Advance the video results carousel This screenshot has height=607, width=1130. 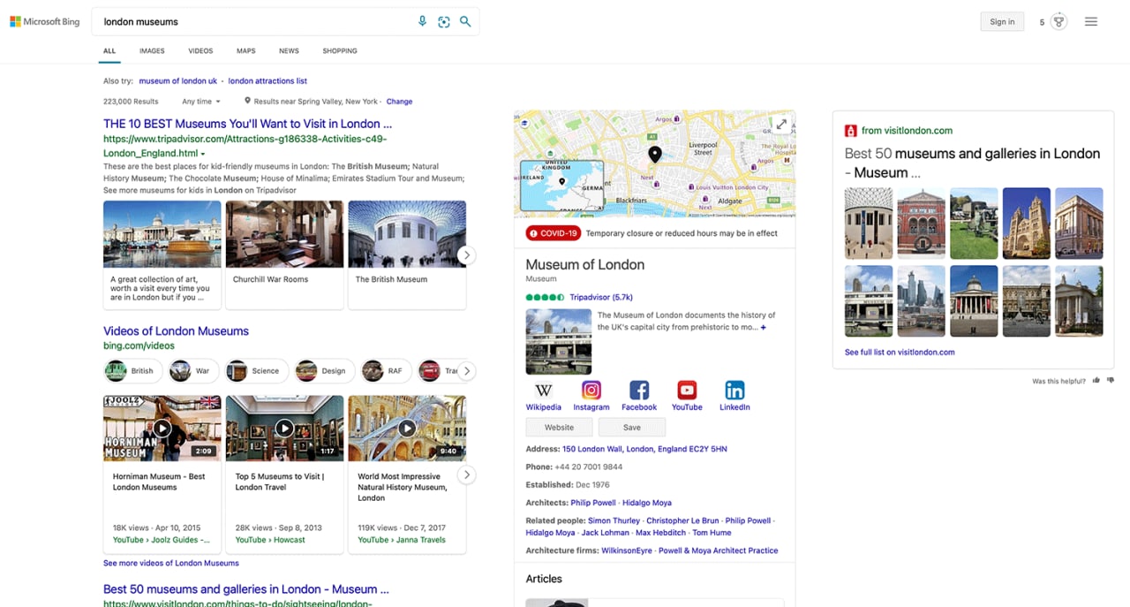(x=466, y=475)
